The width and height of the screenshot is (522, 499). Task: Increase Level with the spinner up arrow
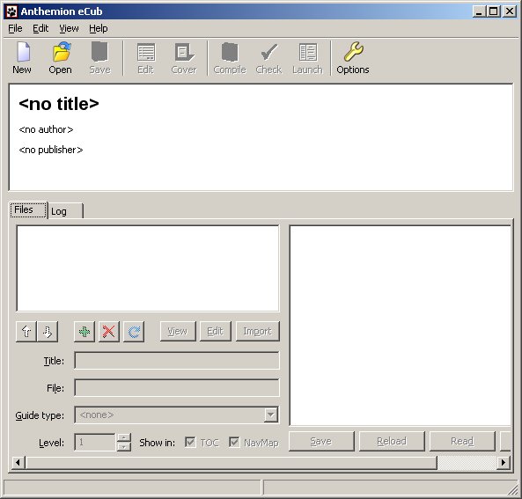pyautogui.click(x=124, y=437)
